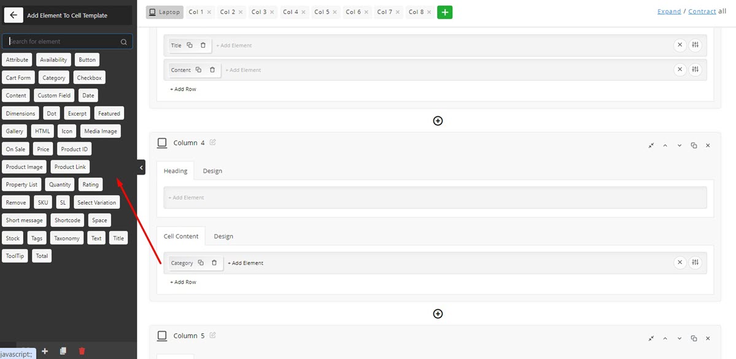Add the Checkbox element
Viewport: 736px width, 359px height.
(x=89, y=78)
